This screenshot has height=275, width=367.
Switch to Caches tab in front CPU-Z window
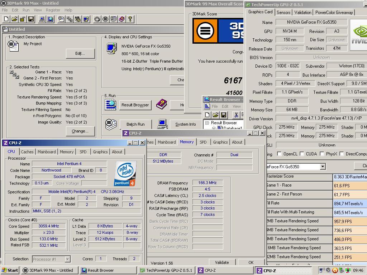(x=27, y=152)
